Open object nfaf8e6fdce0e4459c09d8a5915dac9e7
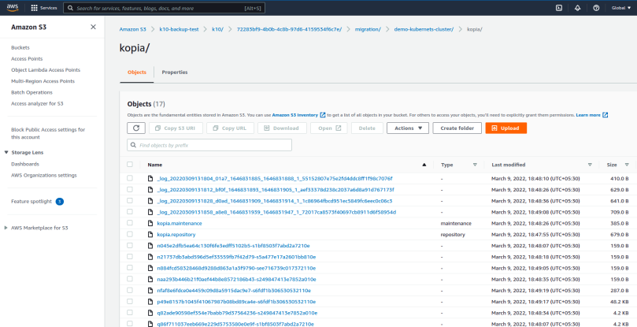 [234, 291]
